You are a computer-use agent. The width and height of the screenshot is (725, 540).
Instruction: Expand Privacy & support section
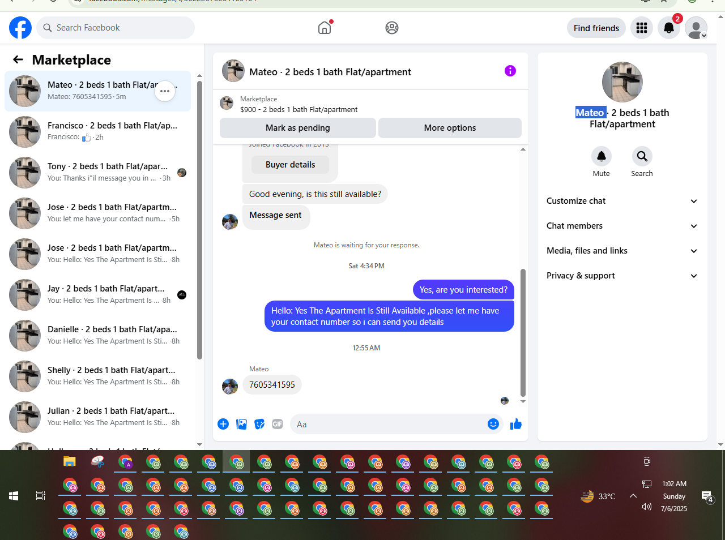click(x=622, y=276)
